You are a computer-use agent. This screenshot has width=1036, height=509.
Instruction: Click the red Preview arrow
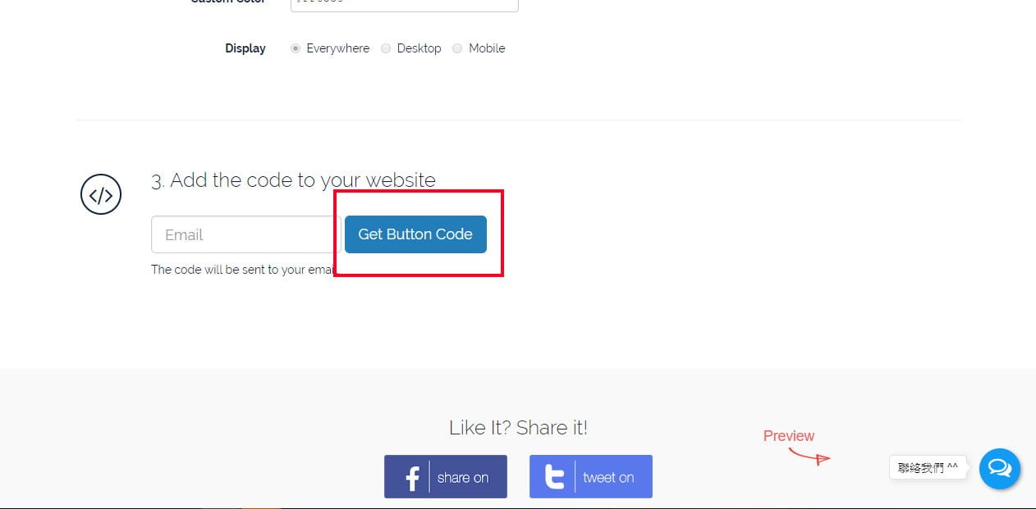click(x=809, y=455)
